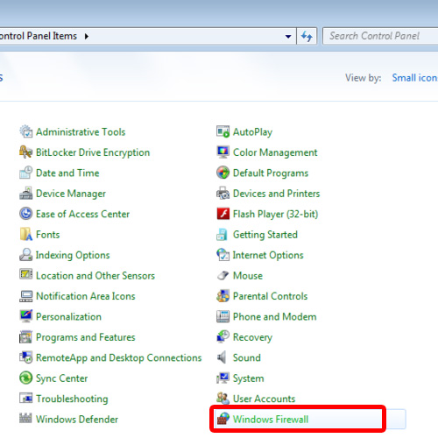Open the Device Manager link
Screen dimensions: 438x438
point(71,194)
